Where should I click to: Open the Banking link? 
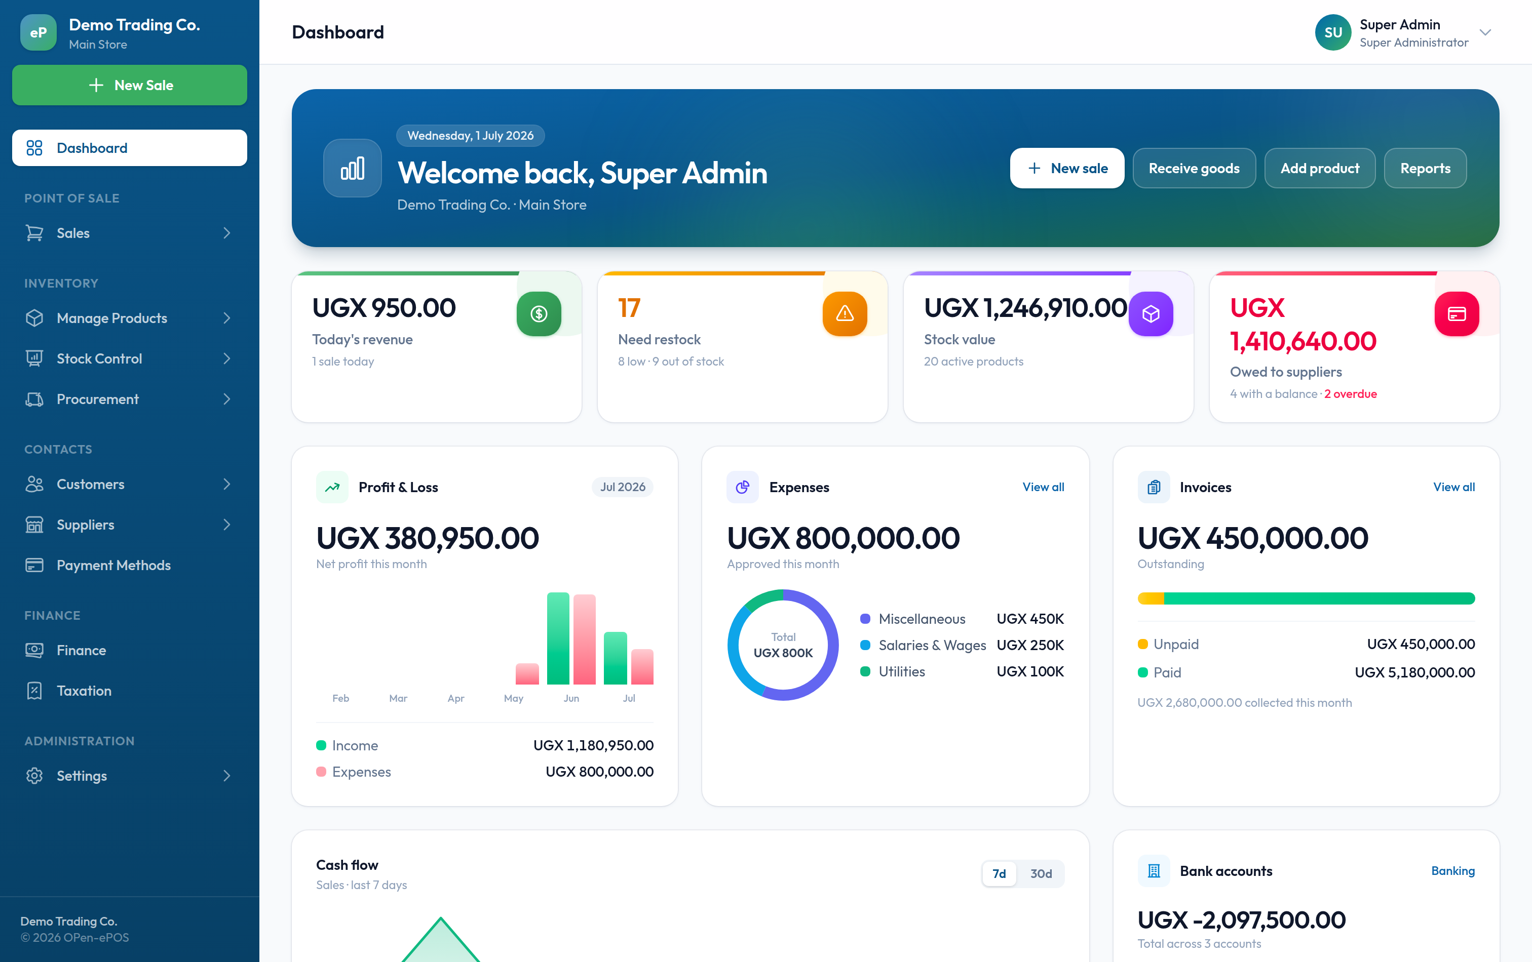click(x=1452, y=871)
